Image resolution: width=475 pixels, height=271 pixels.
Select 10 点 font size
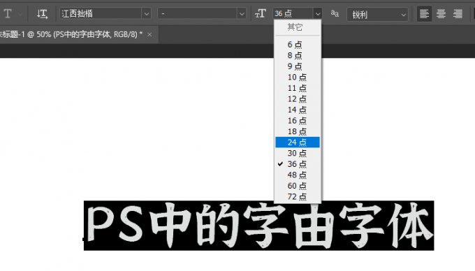point(298,78)
